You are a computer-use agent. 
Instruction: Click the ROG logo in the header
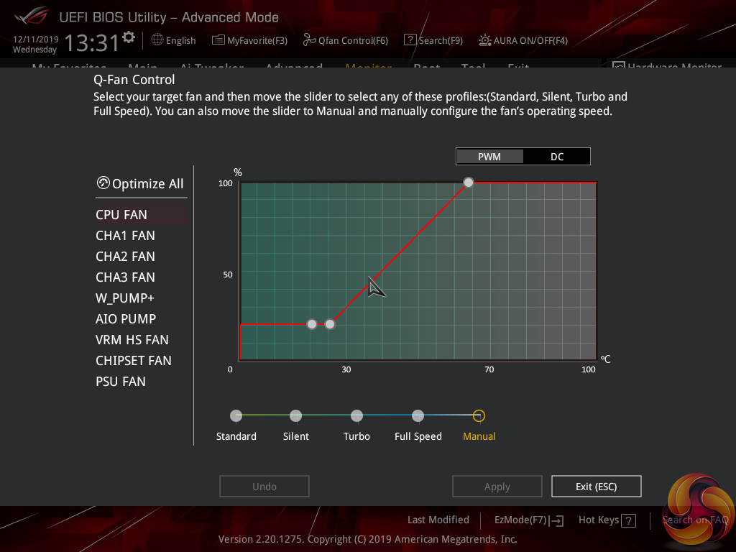click(x=31, y=17)
